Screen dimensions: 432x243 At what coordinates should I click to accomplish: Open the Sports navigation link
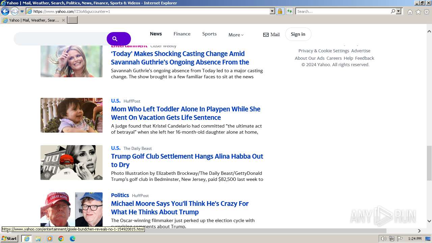point(209,34)
